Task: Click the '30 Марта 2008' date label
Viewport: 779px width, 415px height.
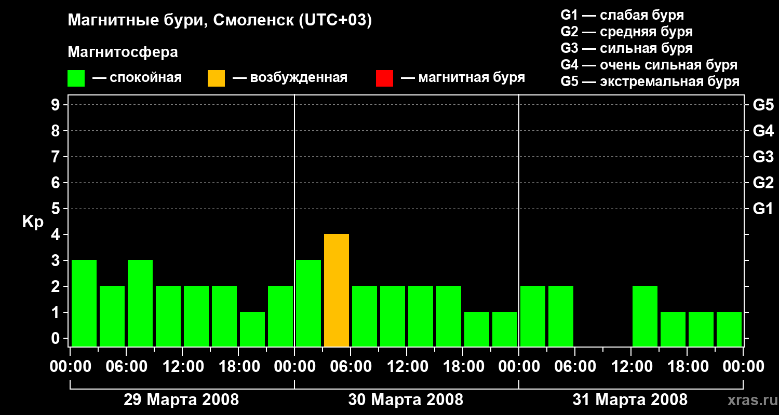Action: pyautogui.click(x=406, y=400)
